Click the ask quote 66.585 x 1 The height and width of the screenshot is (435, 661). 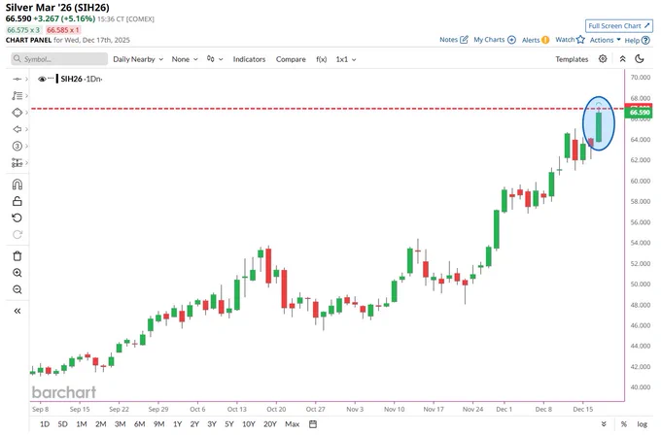click(x=63, y=30)
